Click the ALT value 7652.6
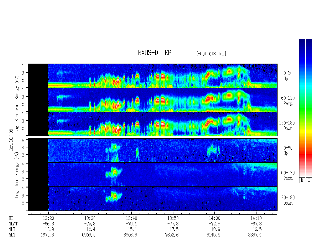The height and width of the screenshot is (242, 313). click(x=172, y=235)
